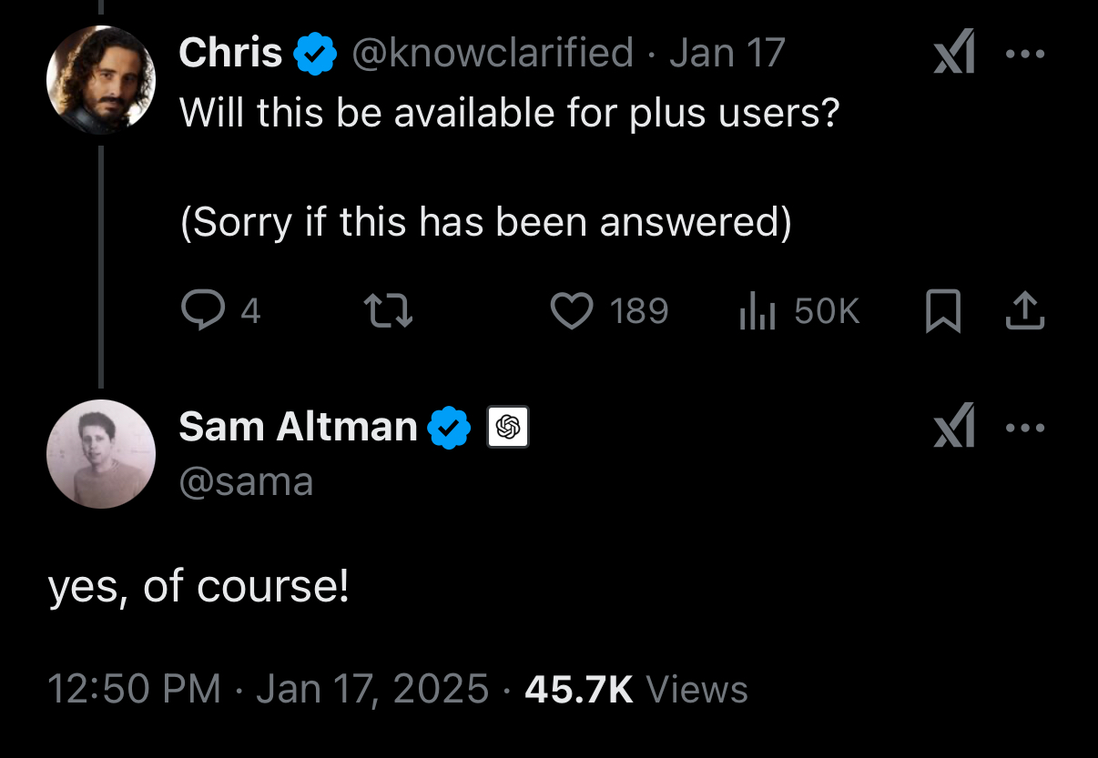
Task: Tap Grok icon on Sam Altman's post
Action: click(955, 427)
